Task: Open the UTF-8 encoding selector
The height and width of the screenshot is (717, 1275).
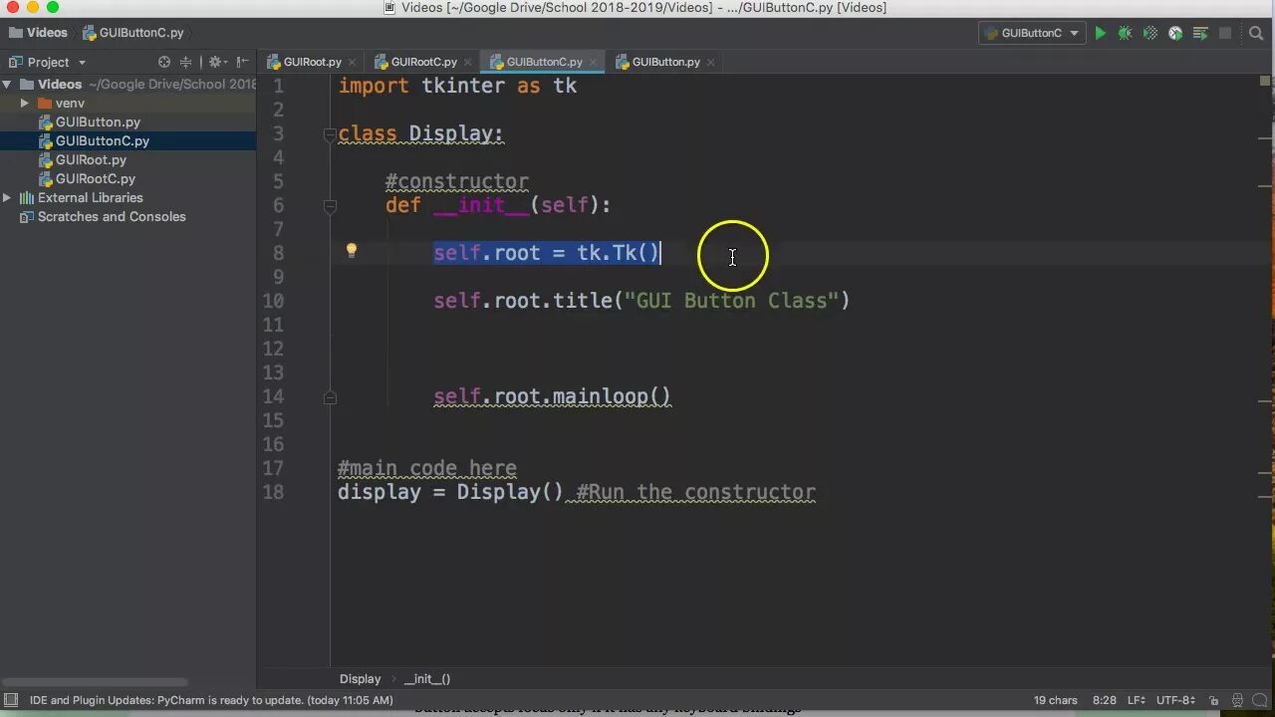Action: pos(1175,700)
